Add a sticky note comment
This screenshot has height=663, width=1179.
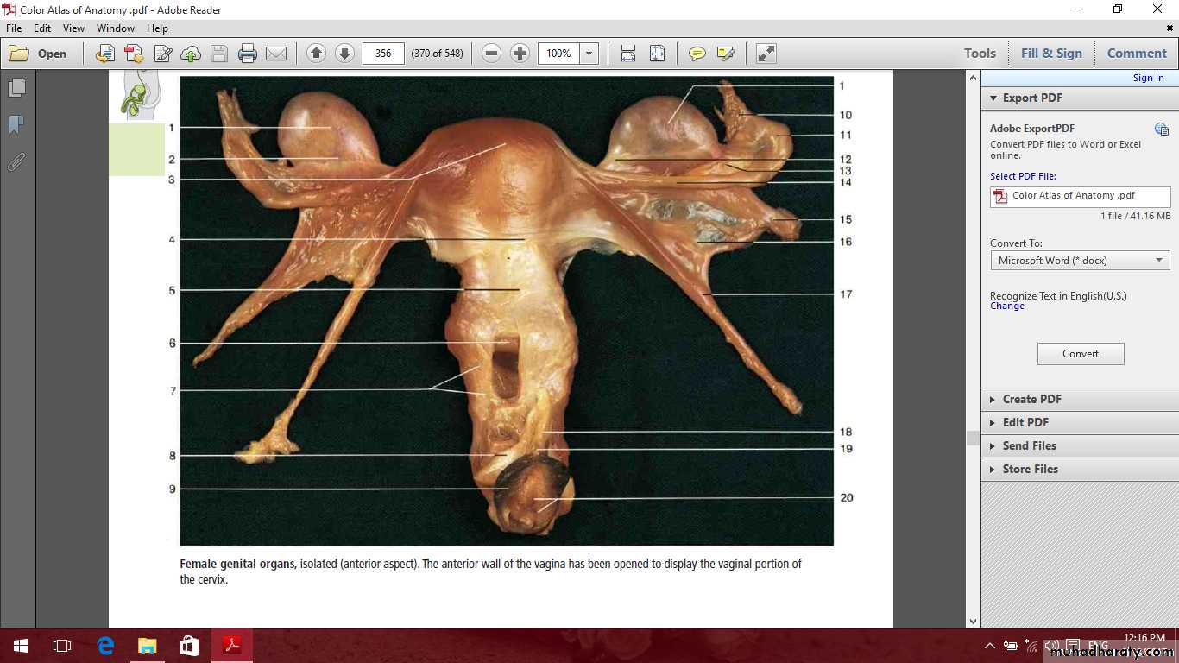tap(697, 54)
